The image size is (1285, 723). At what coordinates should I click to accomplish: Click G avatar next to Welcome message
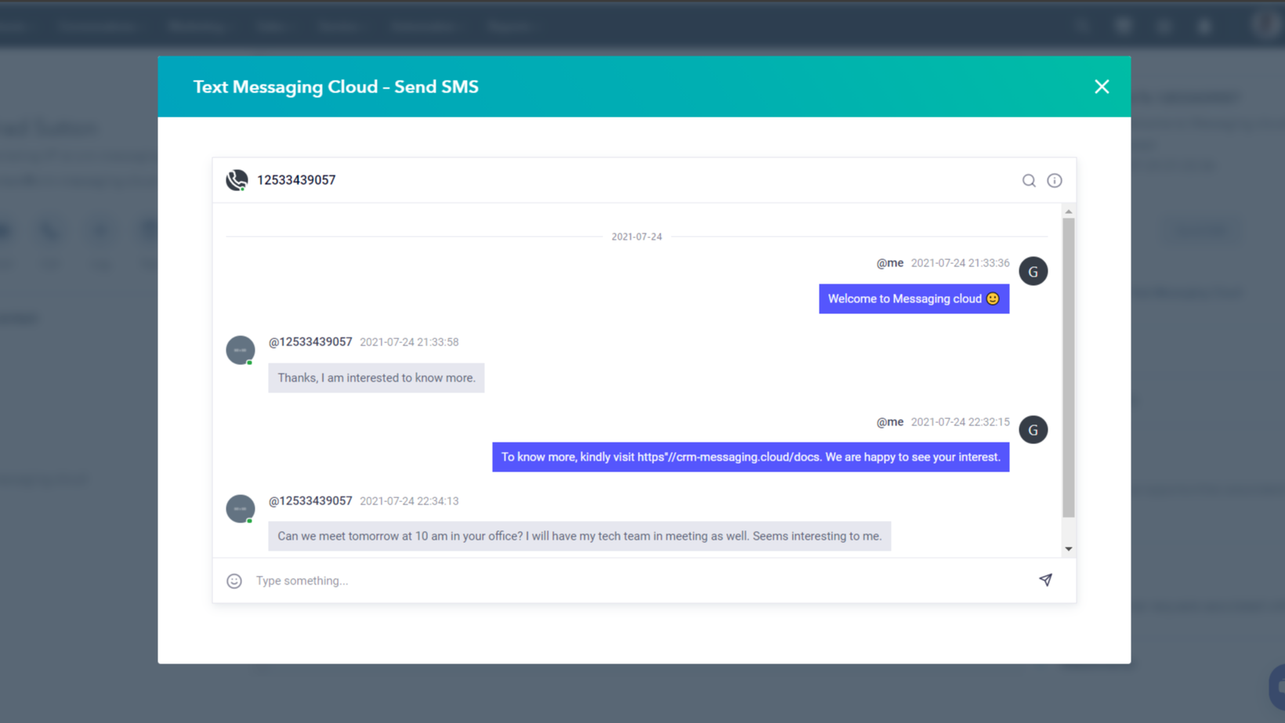1033,271
